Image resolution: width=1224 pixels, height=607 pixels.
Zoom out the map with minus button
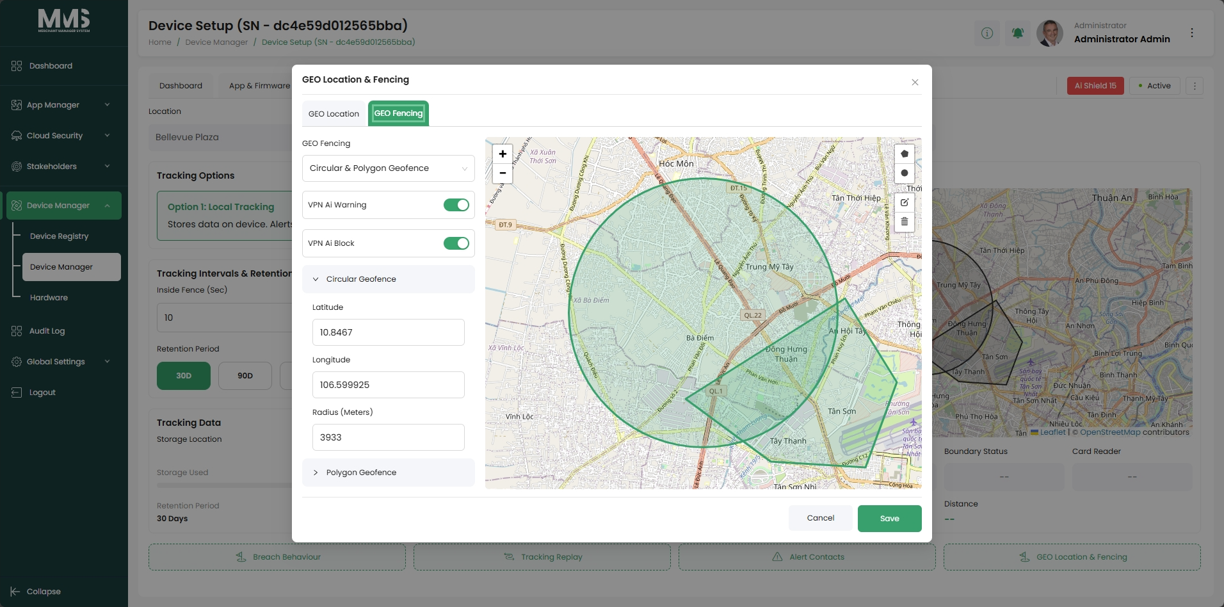(503, 173)
